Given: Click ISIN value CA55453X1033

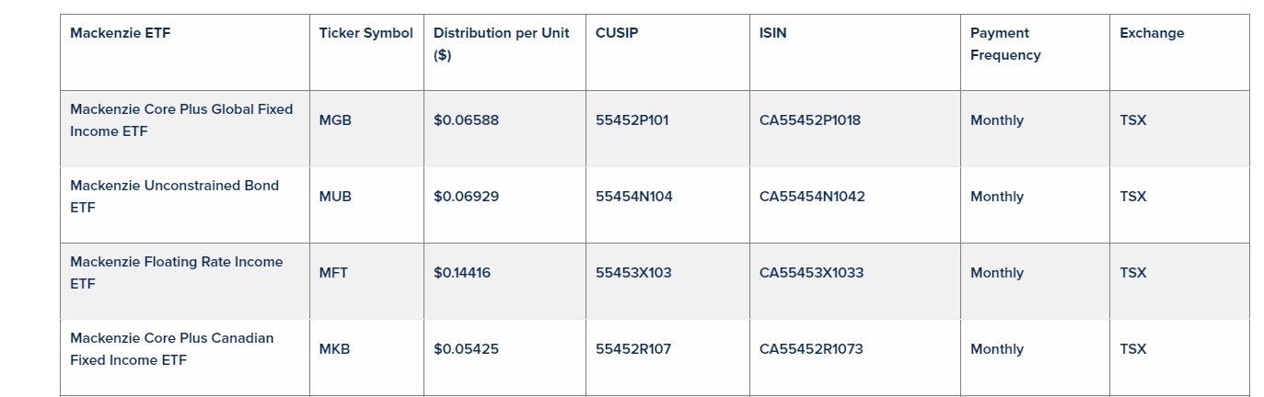Looking at the screenshot, I should click(x=811, y=273).
